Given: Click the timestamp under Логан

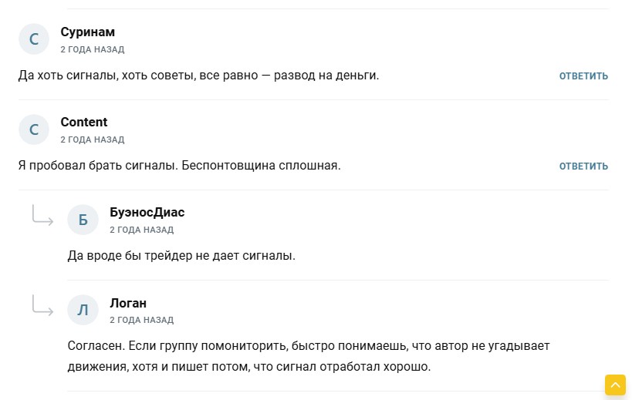Looking at the screenshot, I should coord(141,320).
